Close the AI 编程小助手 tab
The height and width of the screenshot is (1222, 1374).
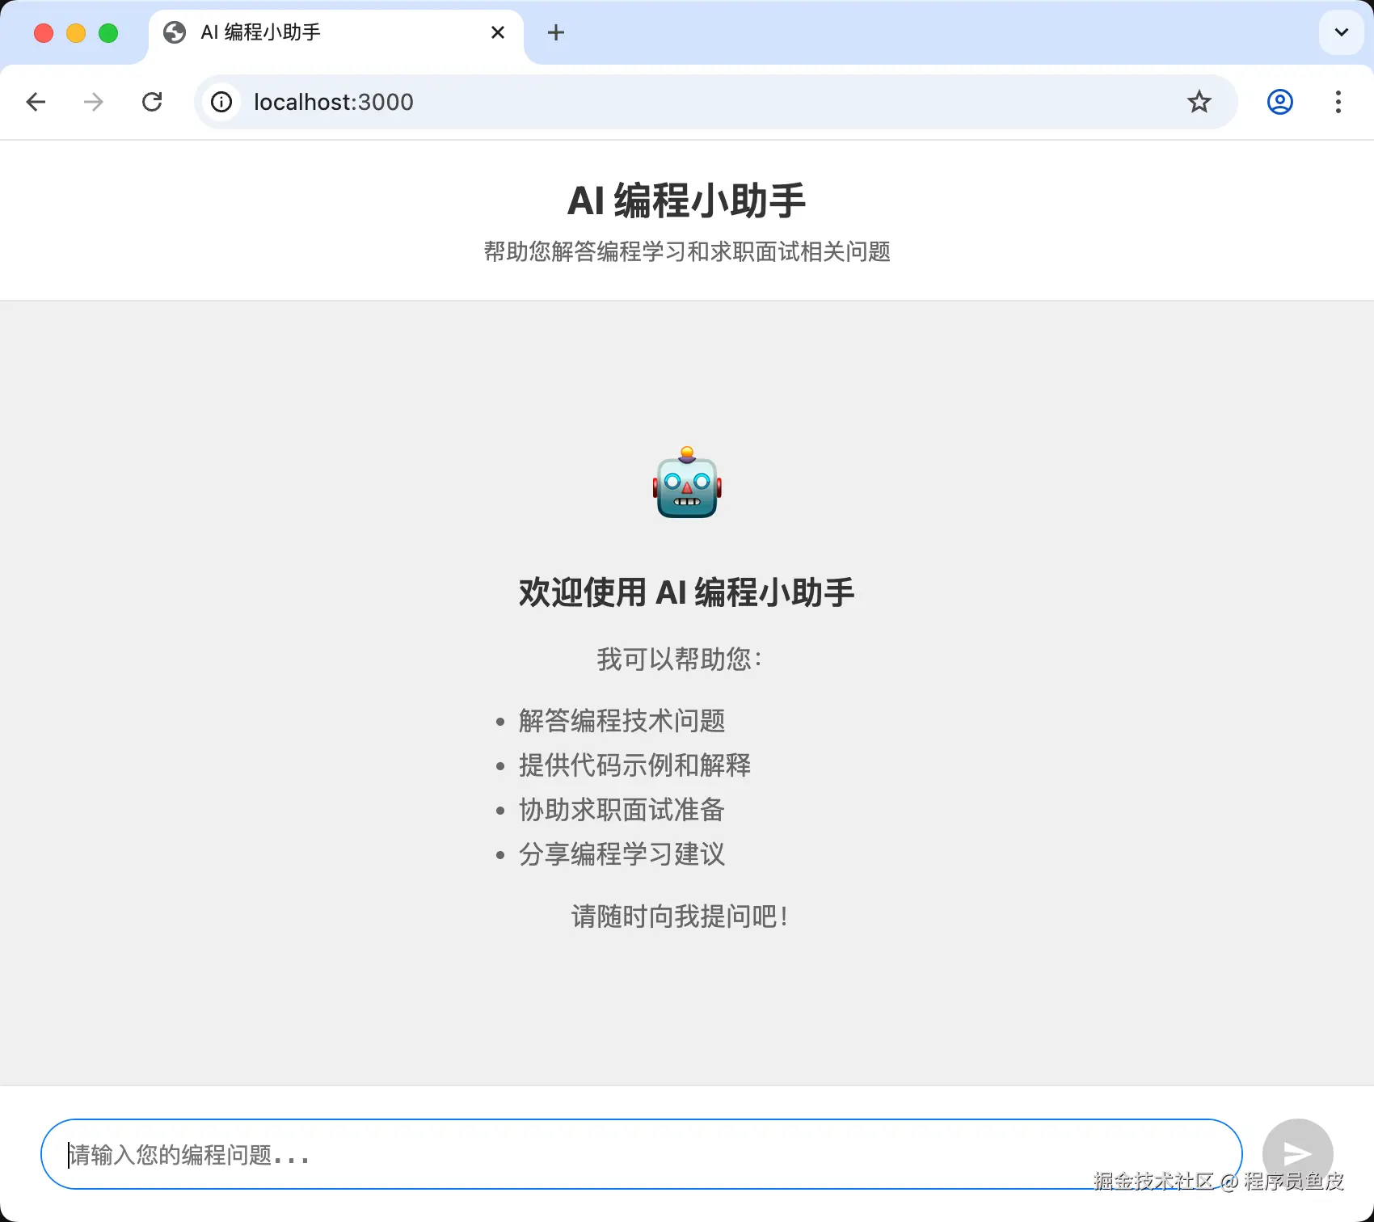point(498,32)
